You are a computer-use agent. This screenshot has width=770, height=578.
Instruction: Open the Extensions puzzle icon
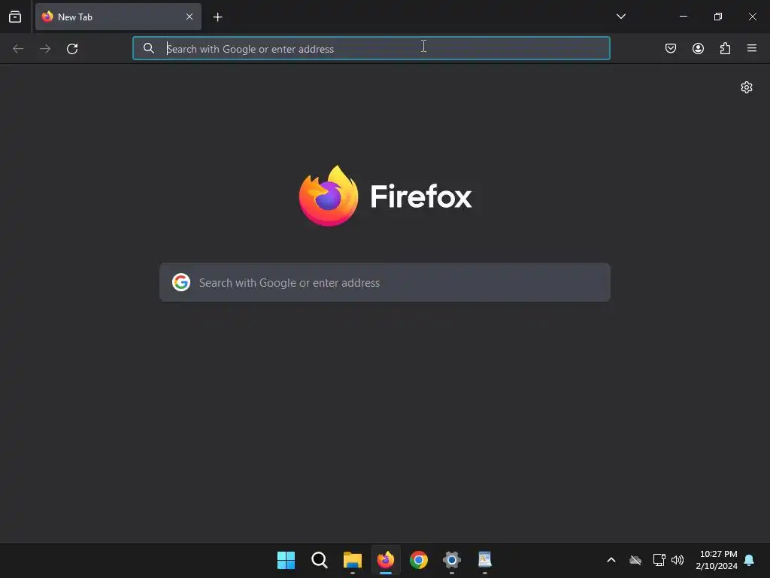coord(725,48)
